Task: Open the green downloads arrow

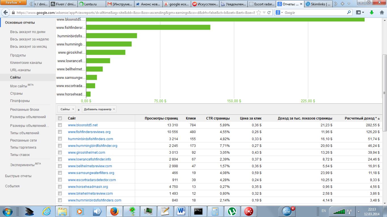Action: (372, 12)
